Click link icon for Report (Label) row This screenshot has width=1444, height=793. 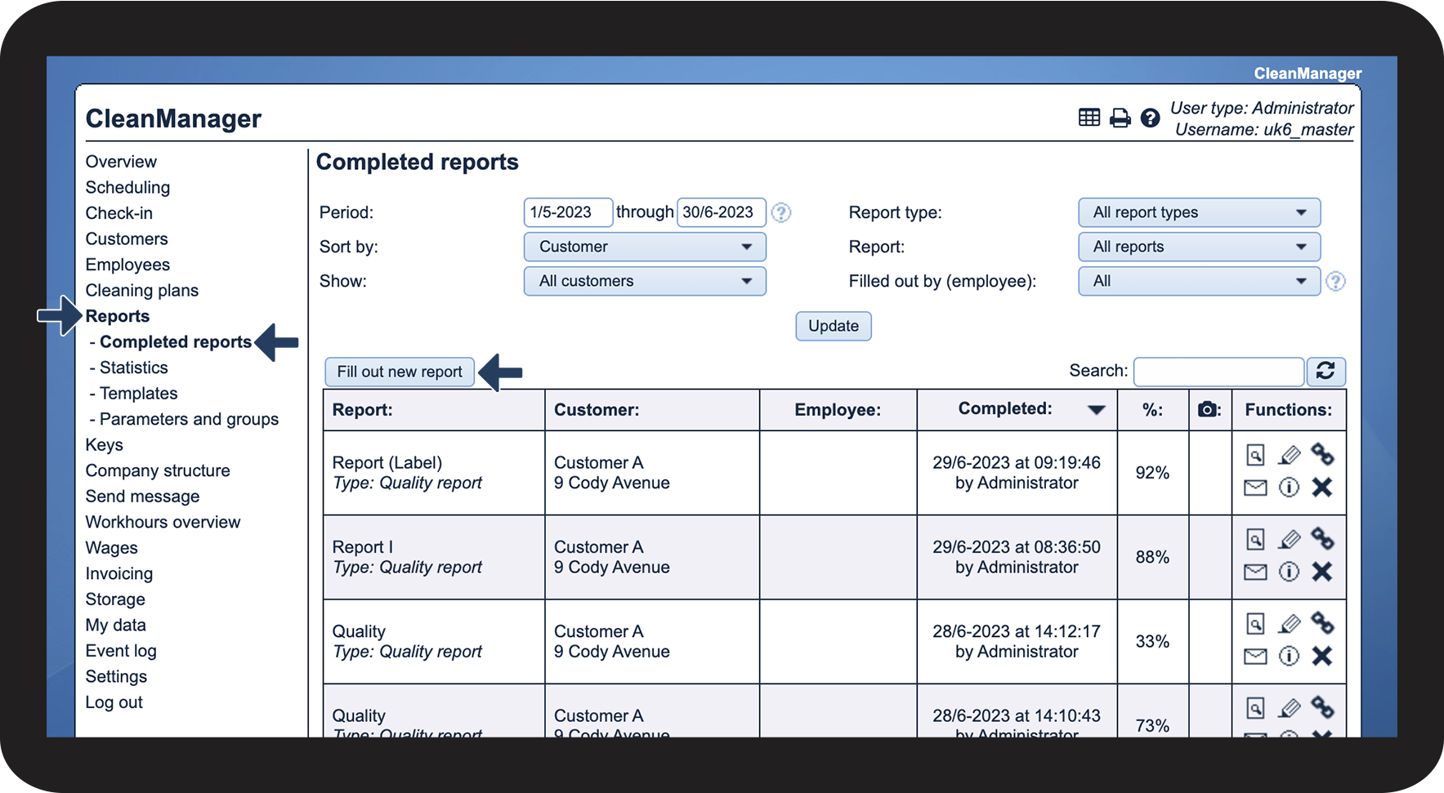1321,454
